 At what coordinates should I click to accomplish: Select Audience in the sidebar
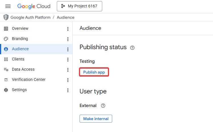[x=20, y=49]
